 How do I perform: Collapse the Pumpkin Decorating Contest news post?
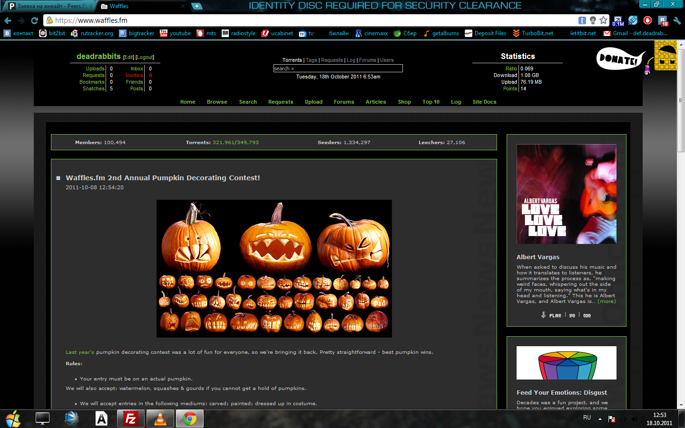[59, 178]
